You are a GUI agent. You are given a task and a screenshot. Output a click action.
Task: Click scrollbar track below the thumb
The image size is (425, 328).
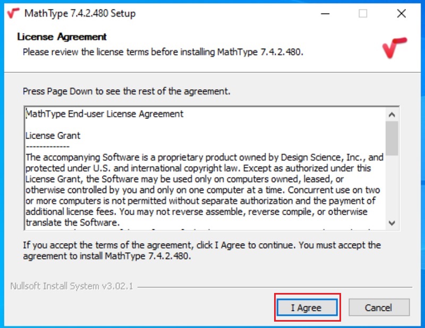(x=392, y=186)
